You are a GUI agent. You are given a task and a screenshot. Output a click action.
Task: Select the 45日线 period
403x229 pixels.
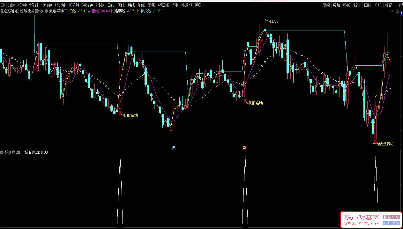163,5
